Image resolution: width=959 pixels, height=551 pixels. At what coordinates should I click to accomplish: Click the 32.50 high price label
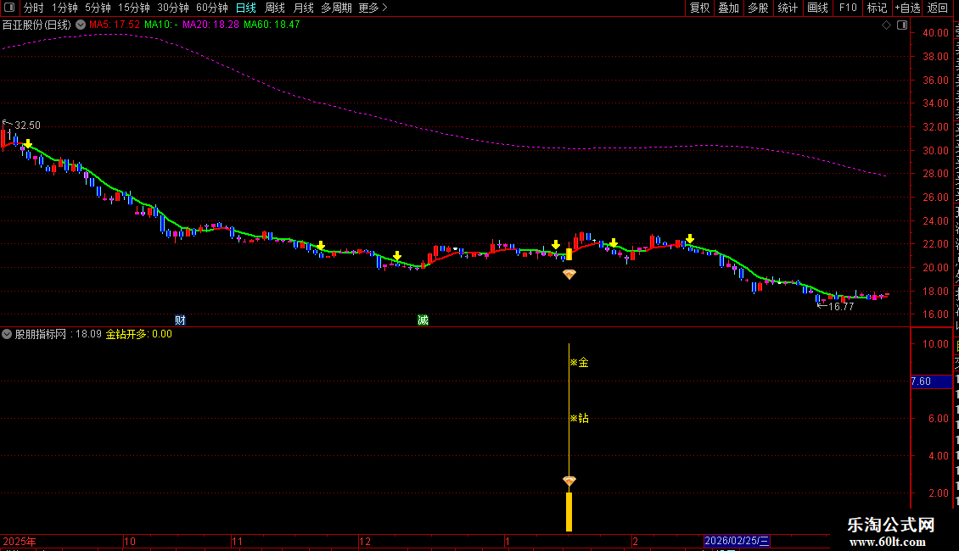click(x=27, y=125)
